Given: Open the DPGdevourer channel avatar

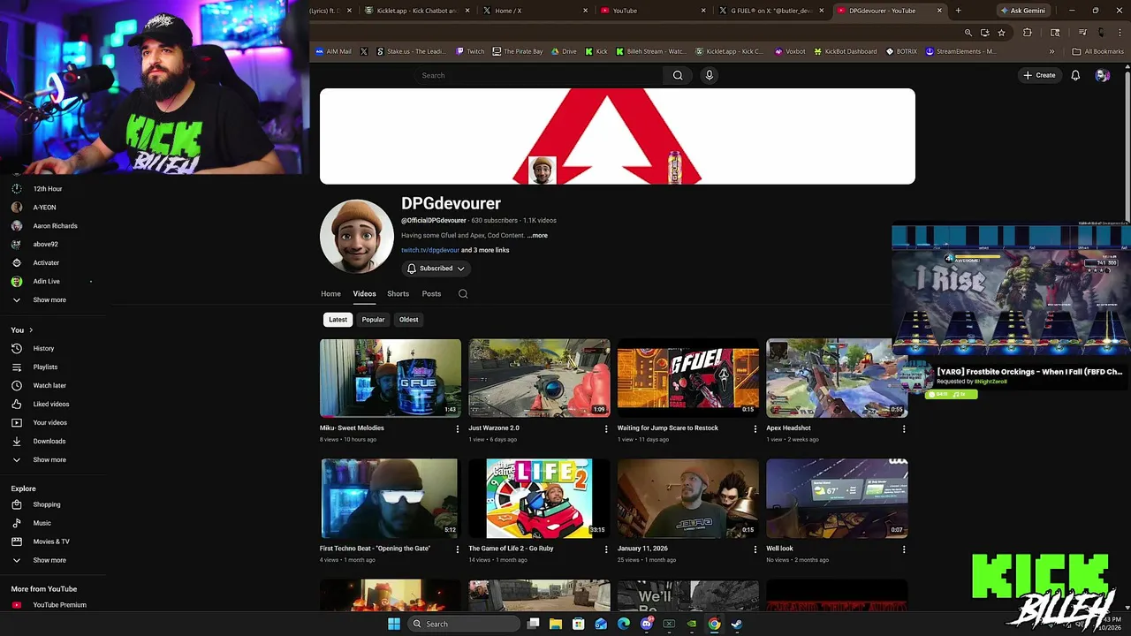Looking at the screenshot, I should (x=357, y=236).
